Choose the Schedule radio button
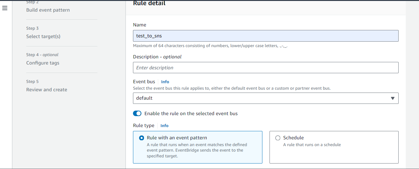 (278, 138)
